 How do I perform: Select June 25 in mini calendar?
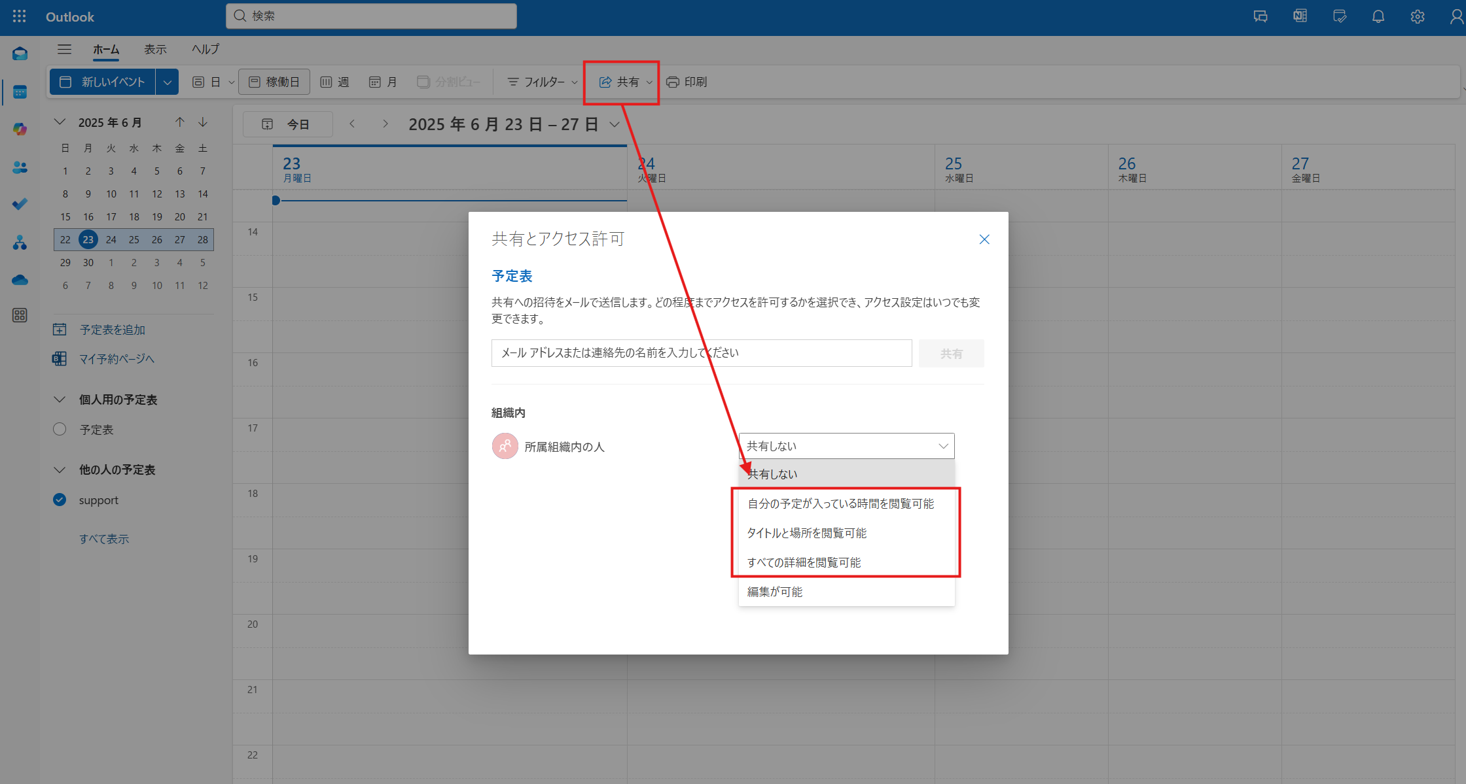click(134, 239)
